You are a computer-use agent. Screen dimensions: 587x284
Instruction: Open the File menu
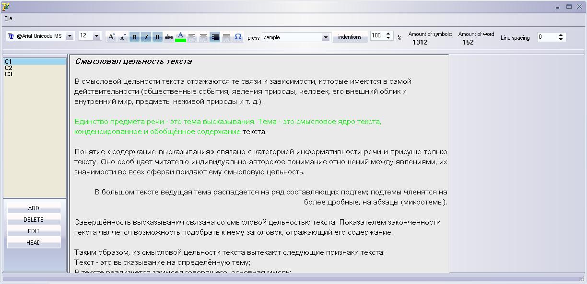coord(8,18)
